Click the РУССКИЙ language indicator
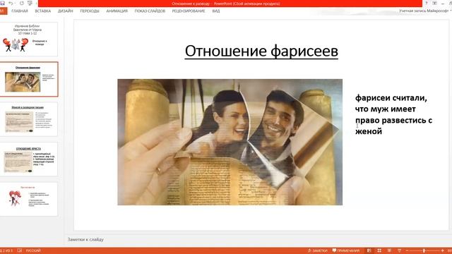Screen dimensions: 452x254 33,250
